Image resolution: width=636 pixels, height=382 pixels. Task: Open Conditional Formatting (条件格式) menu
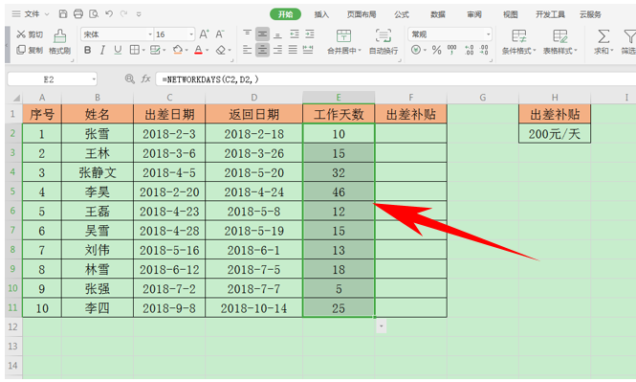pos(518,42)
